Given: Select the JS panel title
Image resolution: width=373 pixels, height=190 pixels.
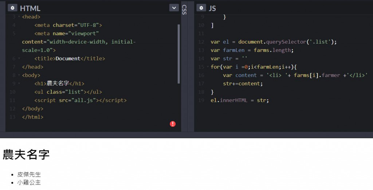Looking at the screenshot, I should click(212, 8).
